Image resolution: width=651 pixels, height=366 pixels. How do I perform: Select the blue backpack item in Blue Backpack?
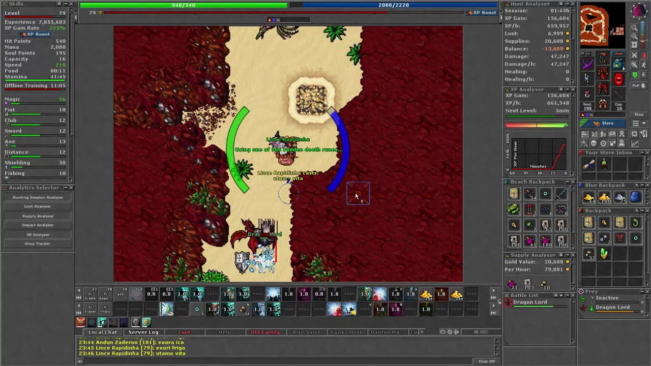coord(635,198)
